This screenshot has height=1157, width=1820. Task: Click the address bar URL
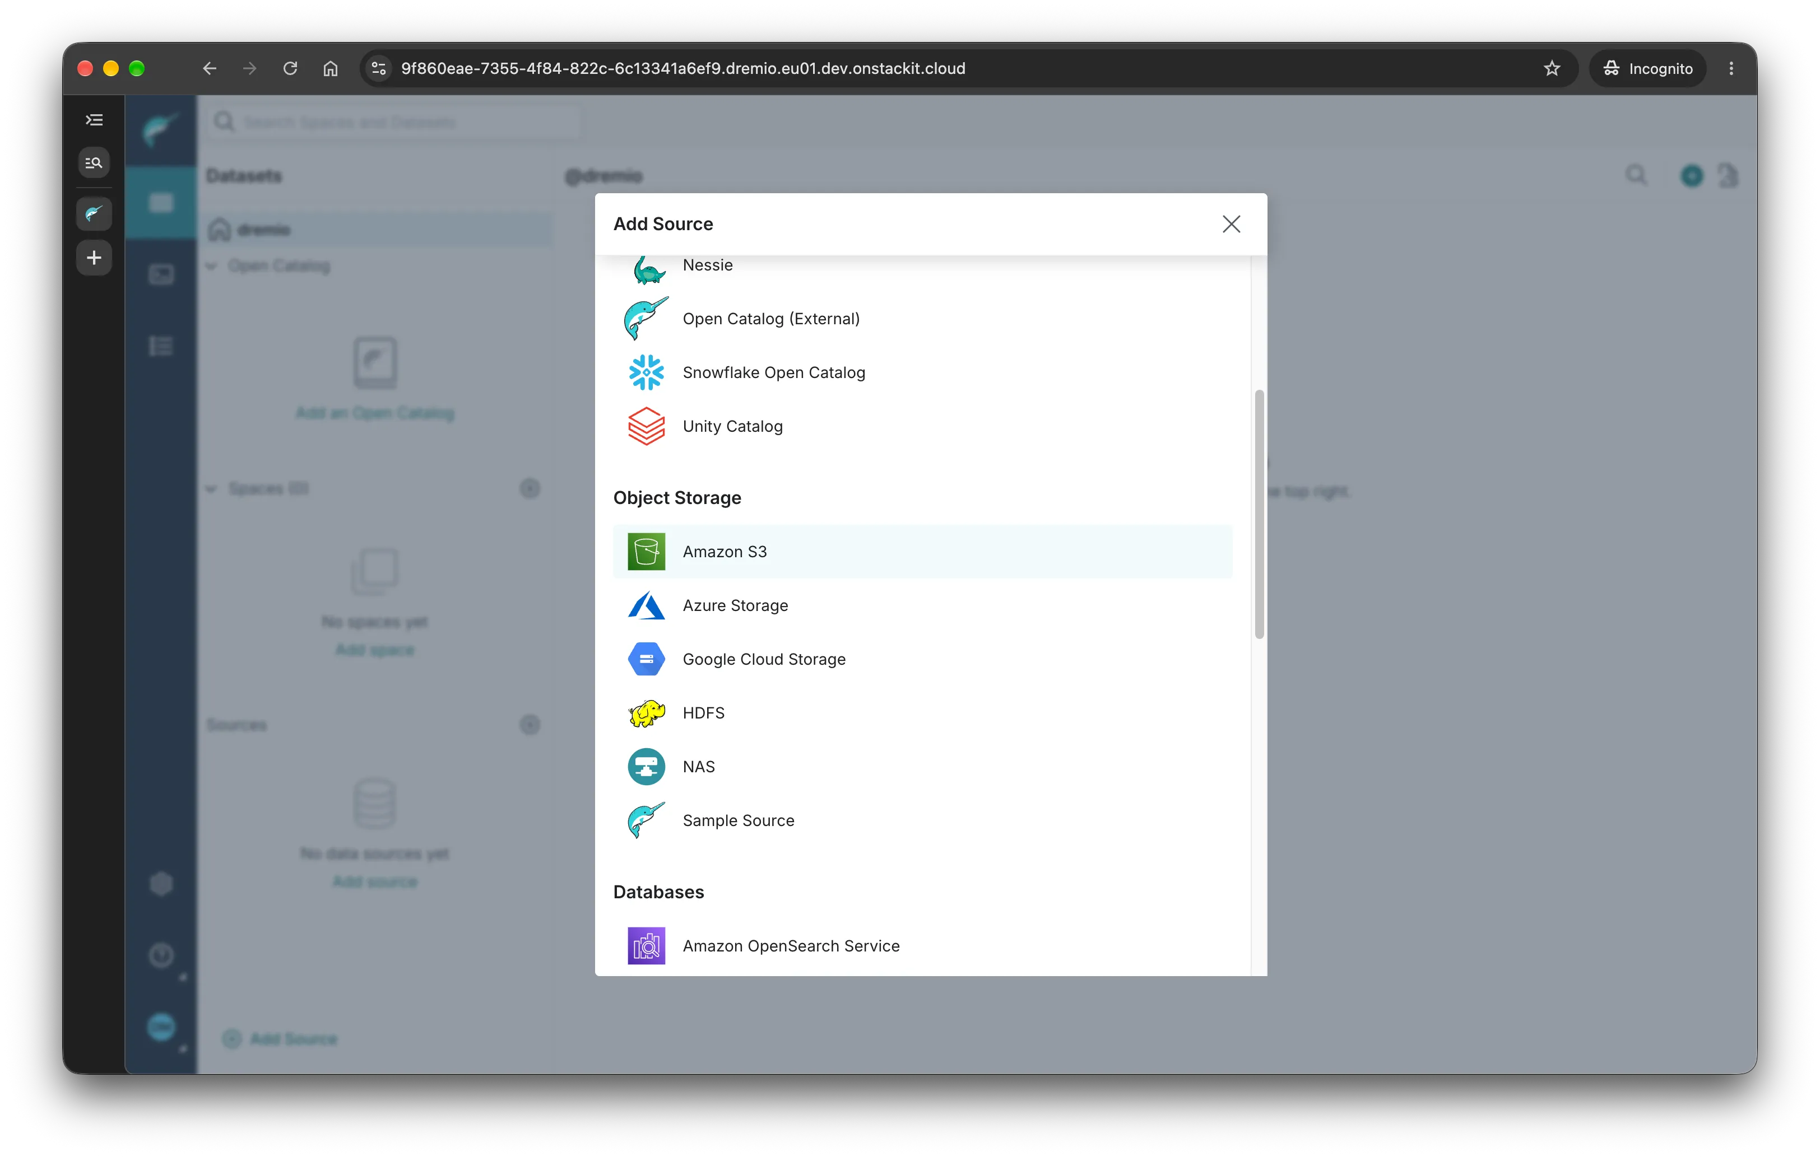[682, 68]
